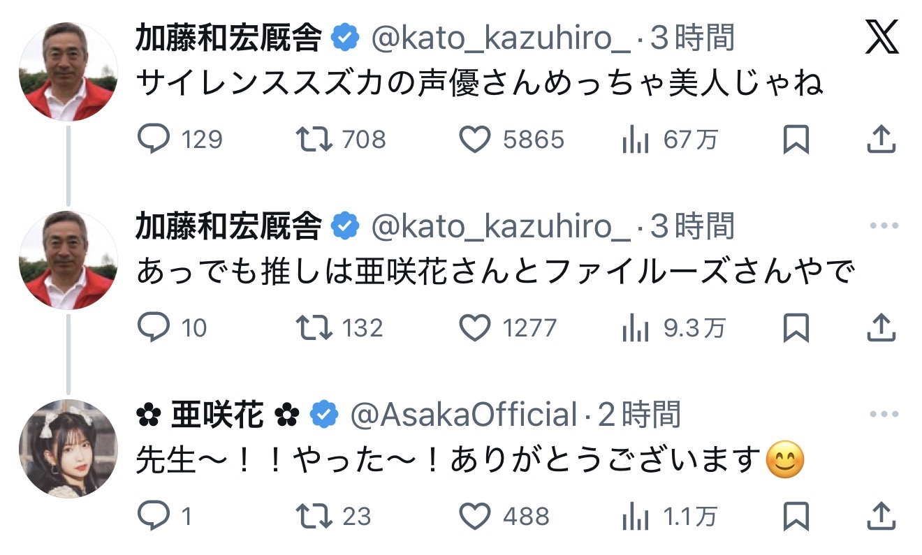Open more options on 亜咲花's reply

click(x=884, y=415)
